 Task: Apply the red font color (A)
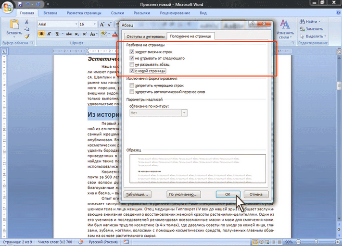point(115,34)
